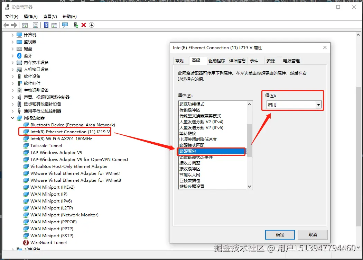Image resolution: width=363 pixels, height=260 pixels.
Task: Click the keyboard category icon
Action: tap(19, 49)
